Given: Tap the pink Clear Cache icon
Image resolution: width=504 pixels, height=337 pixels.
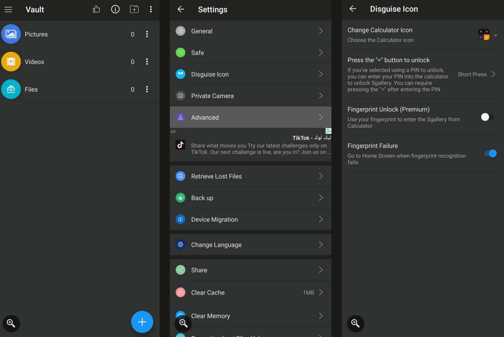Looking at the screenshot, I should point(180,292).
